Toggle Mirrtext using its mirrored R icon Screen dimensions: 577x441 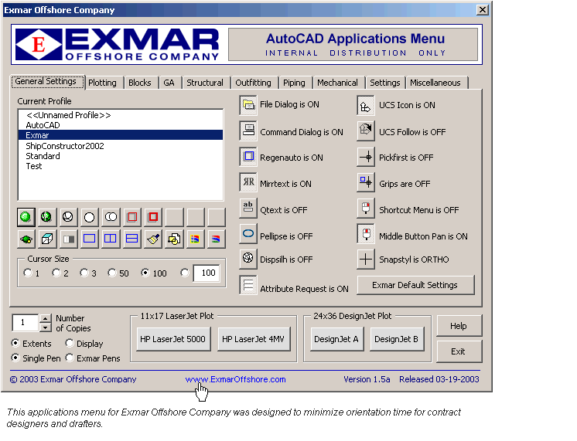(x=248, y=182)
